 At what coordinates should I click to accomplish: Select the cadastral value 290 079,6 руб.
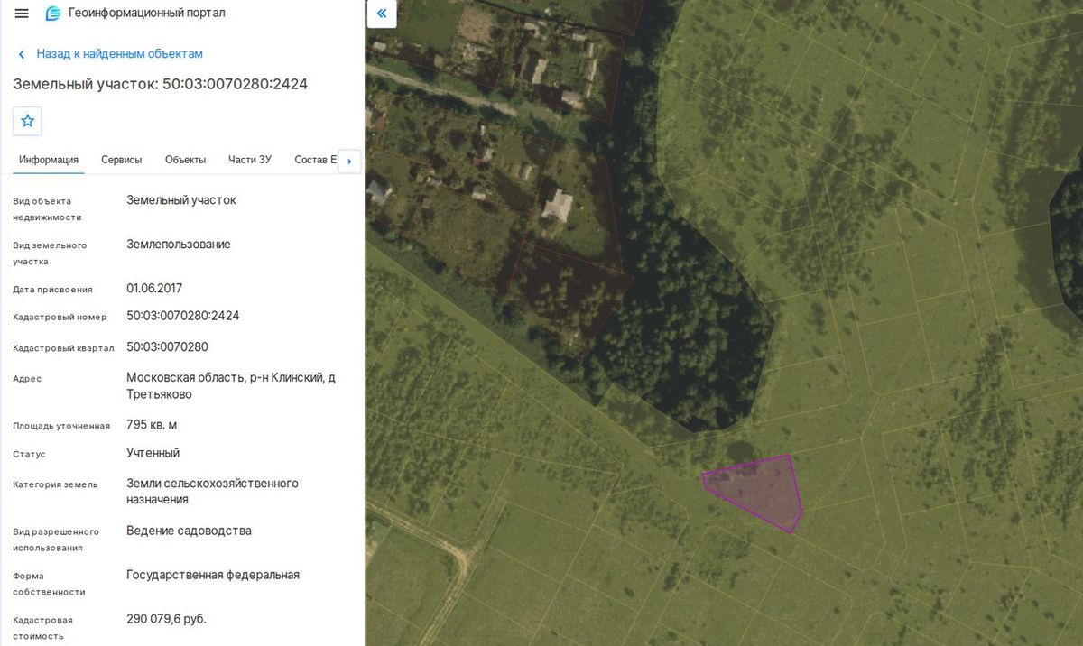pos(167,619)
